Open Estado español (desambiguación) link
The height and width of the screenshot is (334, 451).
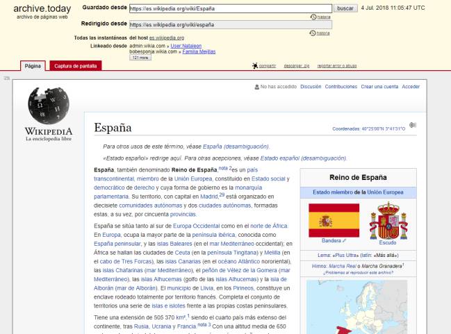pyautogui.click(x=303, y=158)
